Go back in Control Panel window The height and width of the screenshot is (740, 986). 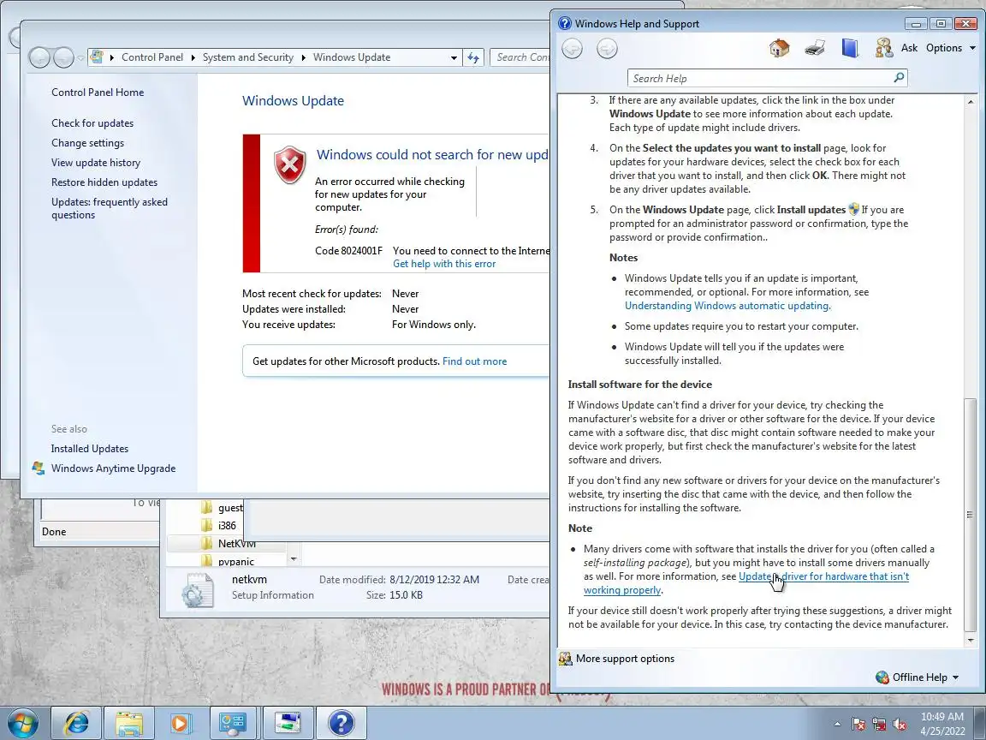(39, 58)
